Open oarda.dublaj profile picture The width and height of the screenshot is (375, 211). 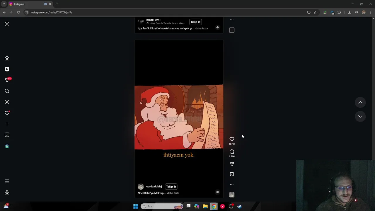tap(141, 187)
